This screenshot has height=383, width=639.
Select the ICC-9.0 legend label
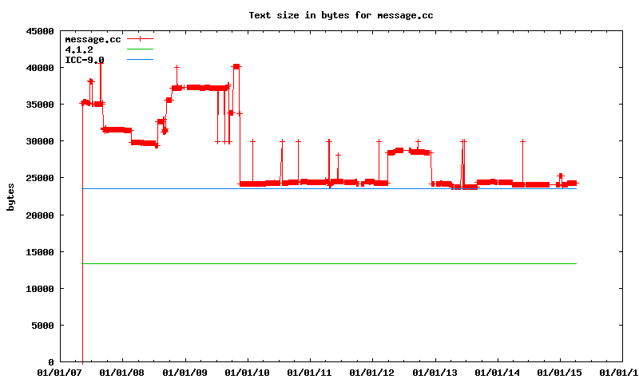click(84, 60)
